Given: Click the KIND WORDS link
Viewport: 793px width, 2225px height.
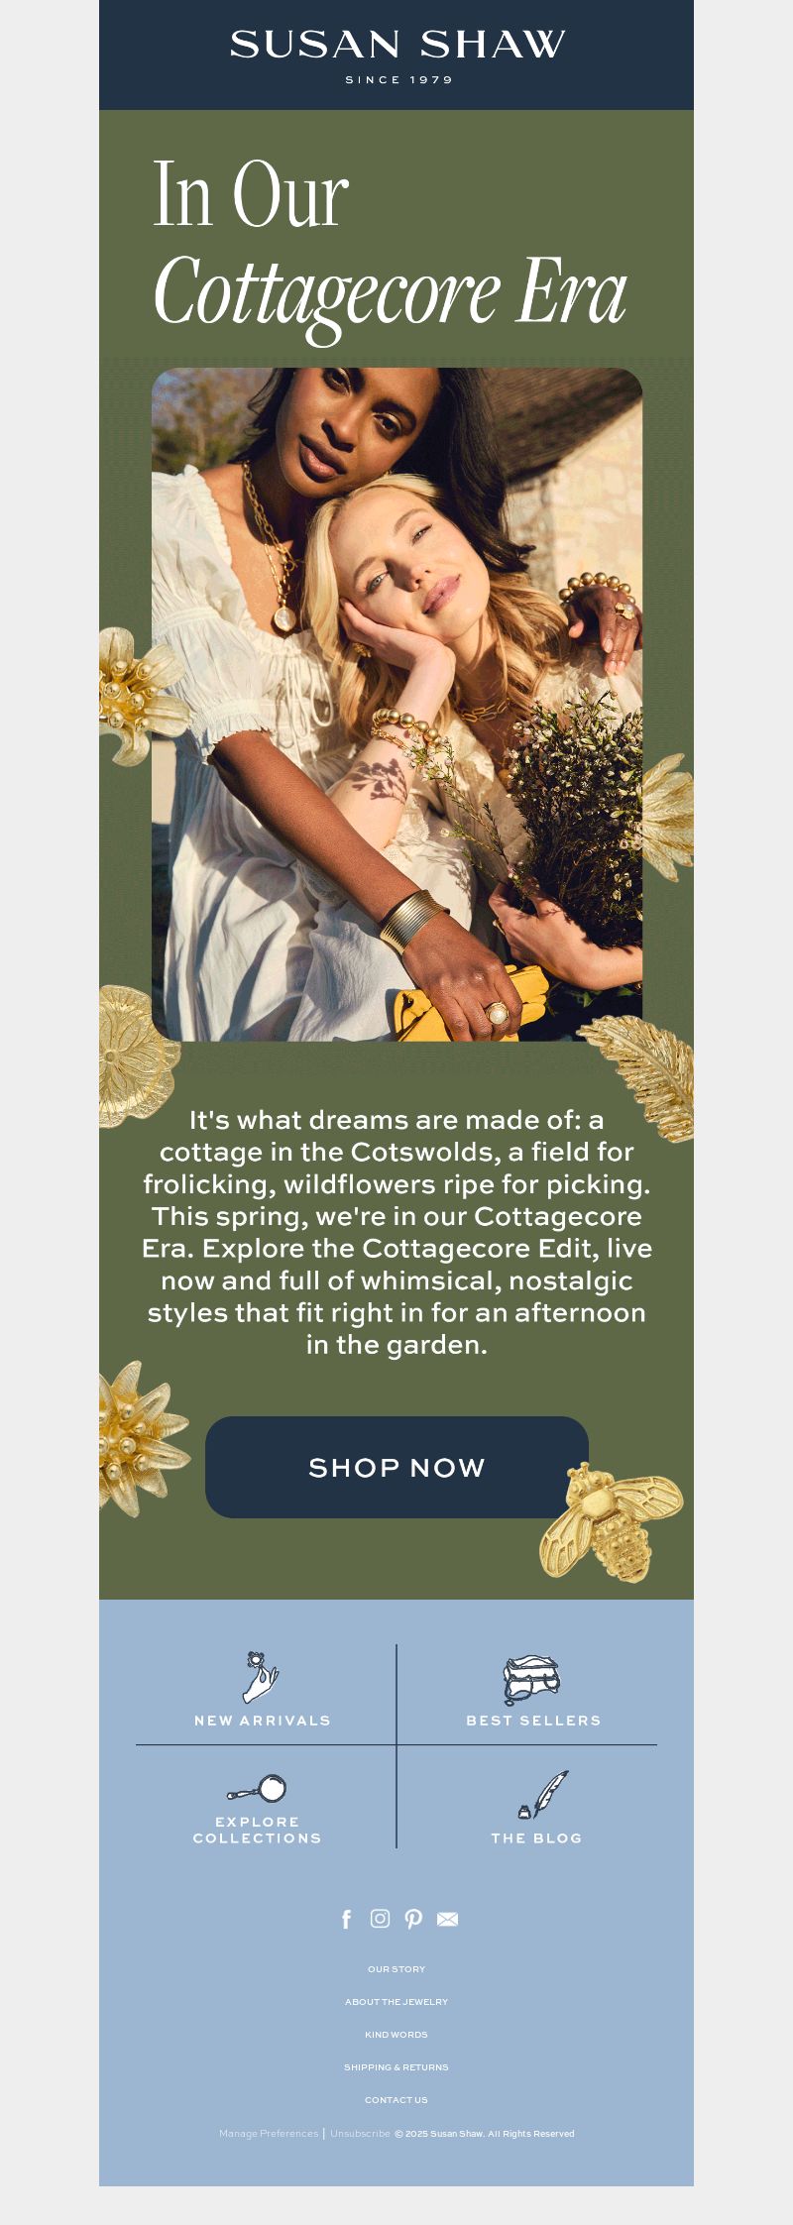Looking at the screenshot, I should pos(396,2035).
